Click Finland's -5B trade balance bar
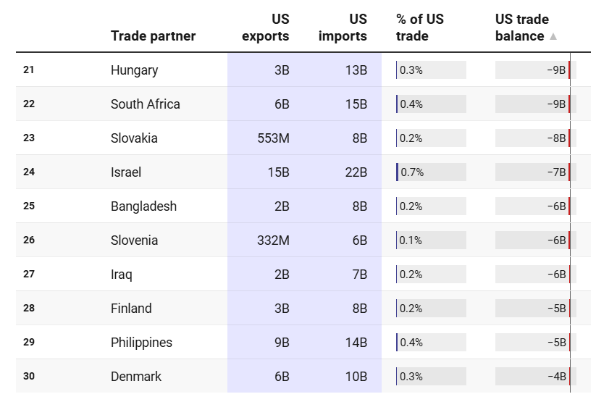Image resolution: width=596 pixels, height=402 pixels. pyautogui.click(x=534, y=309)
